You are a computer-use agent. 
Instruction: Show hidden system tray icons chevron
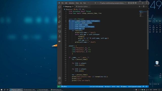tap(134, 90)
